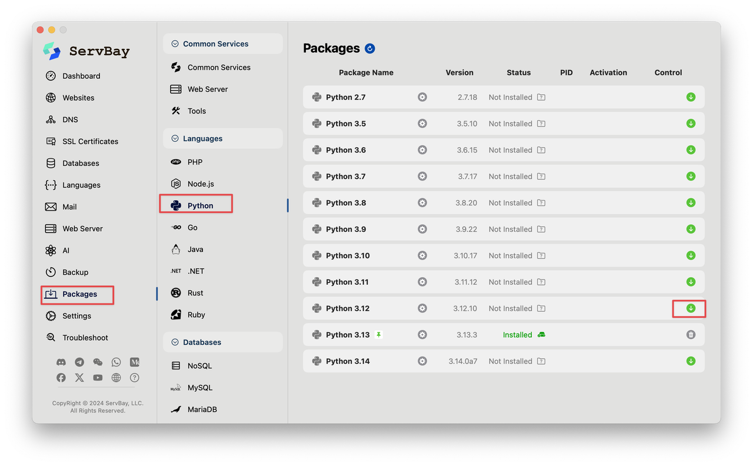Click status info icon on Python 3.5 row

click(x=541, y=124)
